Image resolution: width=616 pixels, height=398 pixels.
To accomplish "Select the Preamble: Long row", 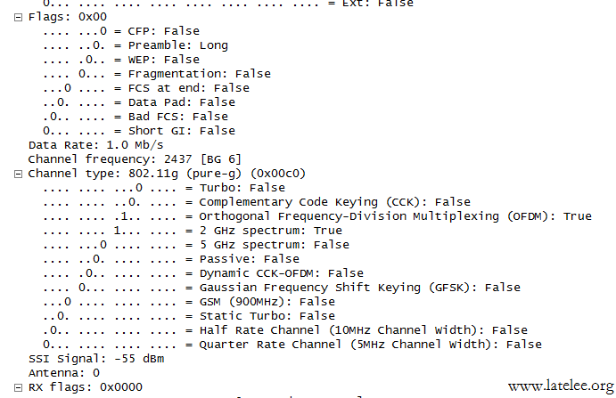I will (x=136, y=45).
